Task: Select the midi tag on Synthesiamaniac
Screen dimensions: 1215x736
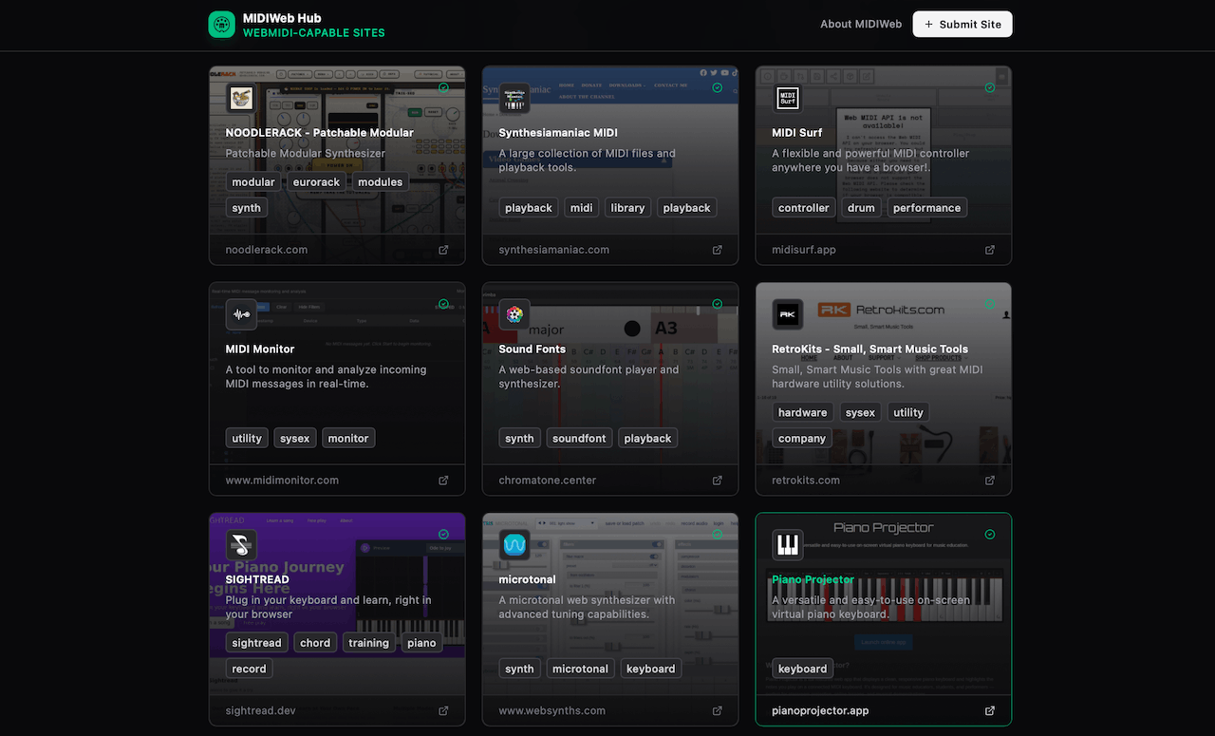Action: [581, 208]
